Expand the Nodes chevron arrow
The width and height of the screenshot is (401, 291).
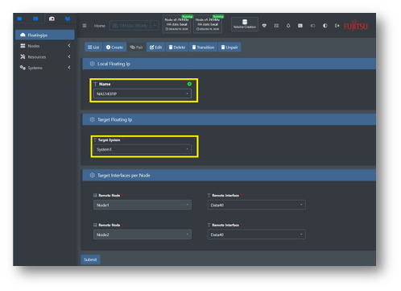point(69,46)
